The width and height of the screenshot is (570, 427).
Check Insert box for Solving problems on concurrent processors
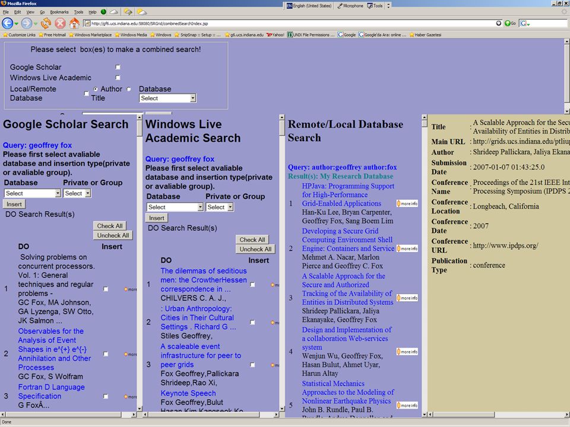click(106, 289)
